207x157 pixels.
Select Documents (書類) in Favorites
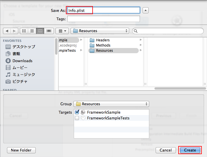coord(13,54)
